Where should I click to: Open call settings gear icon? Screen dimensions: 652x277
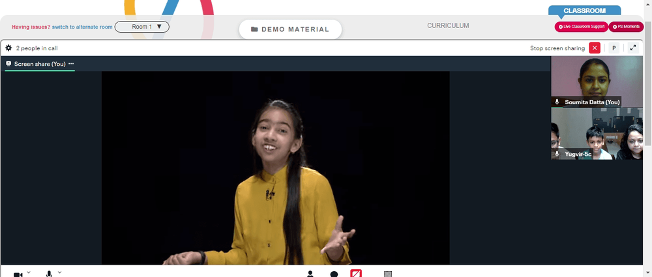coord(8,48)
